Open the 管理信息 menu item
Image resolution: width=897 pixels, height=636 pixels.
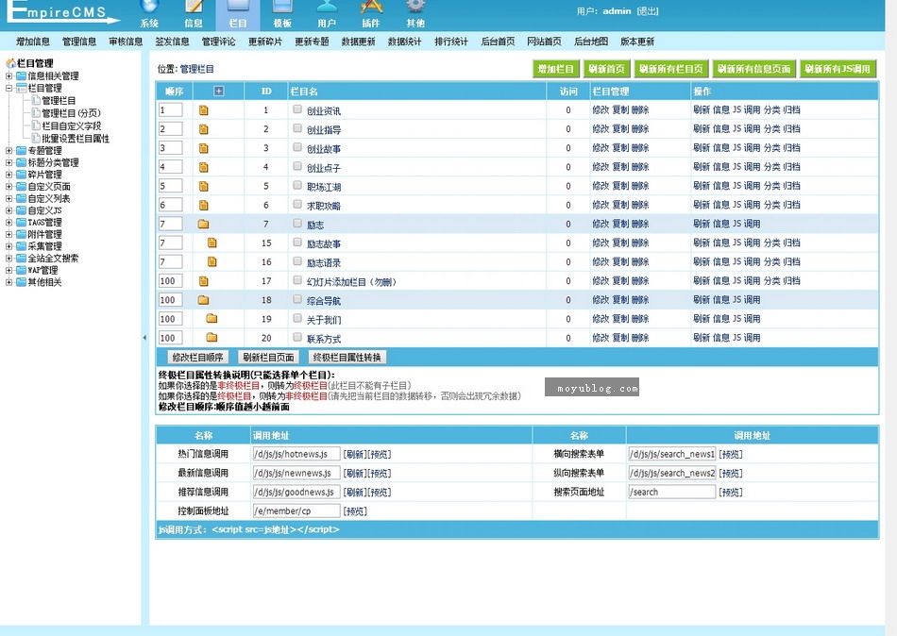click(79, 42)
